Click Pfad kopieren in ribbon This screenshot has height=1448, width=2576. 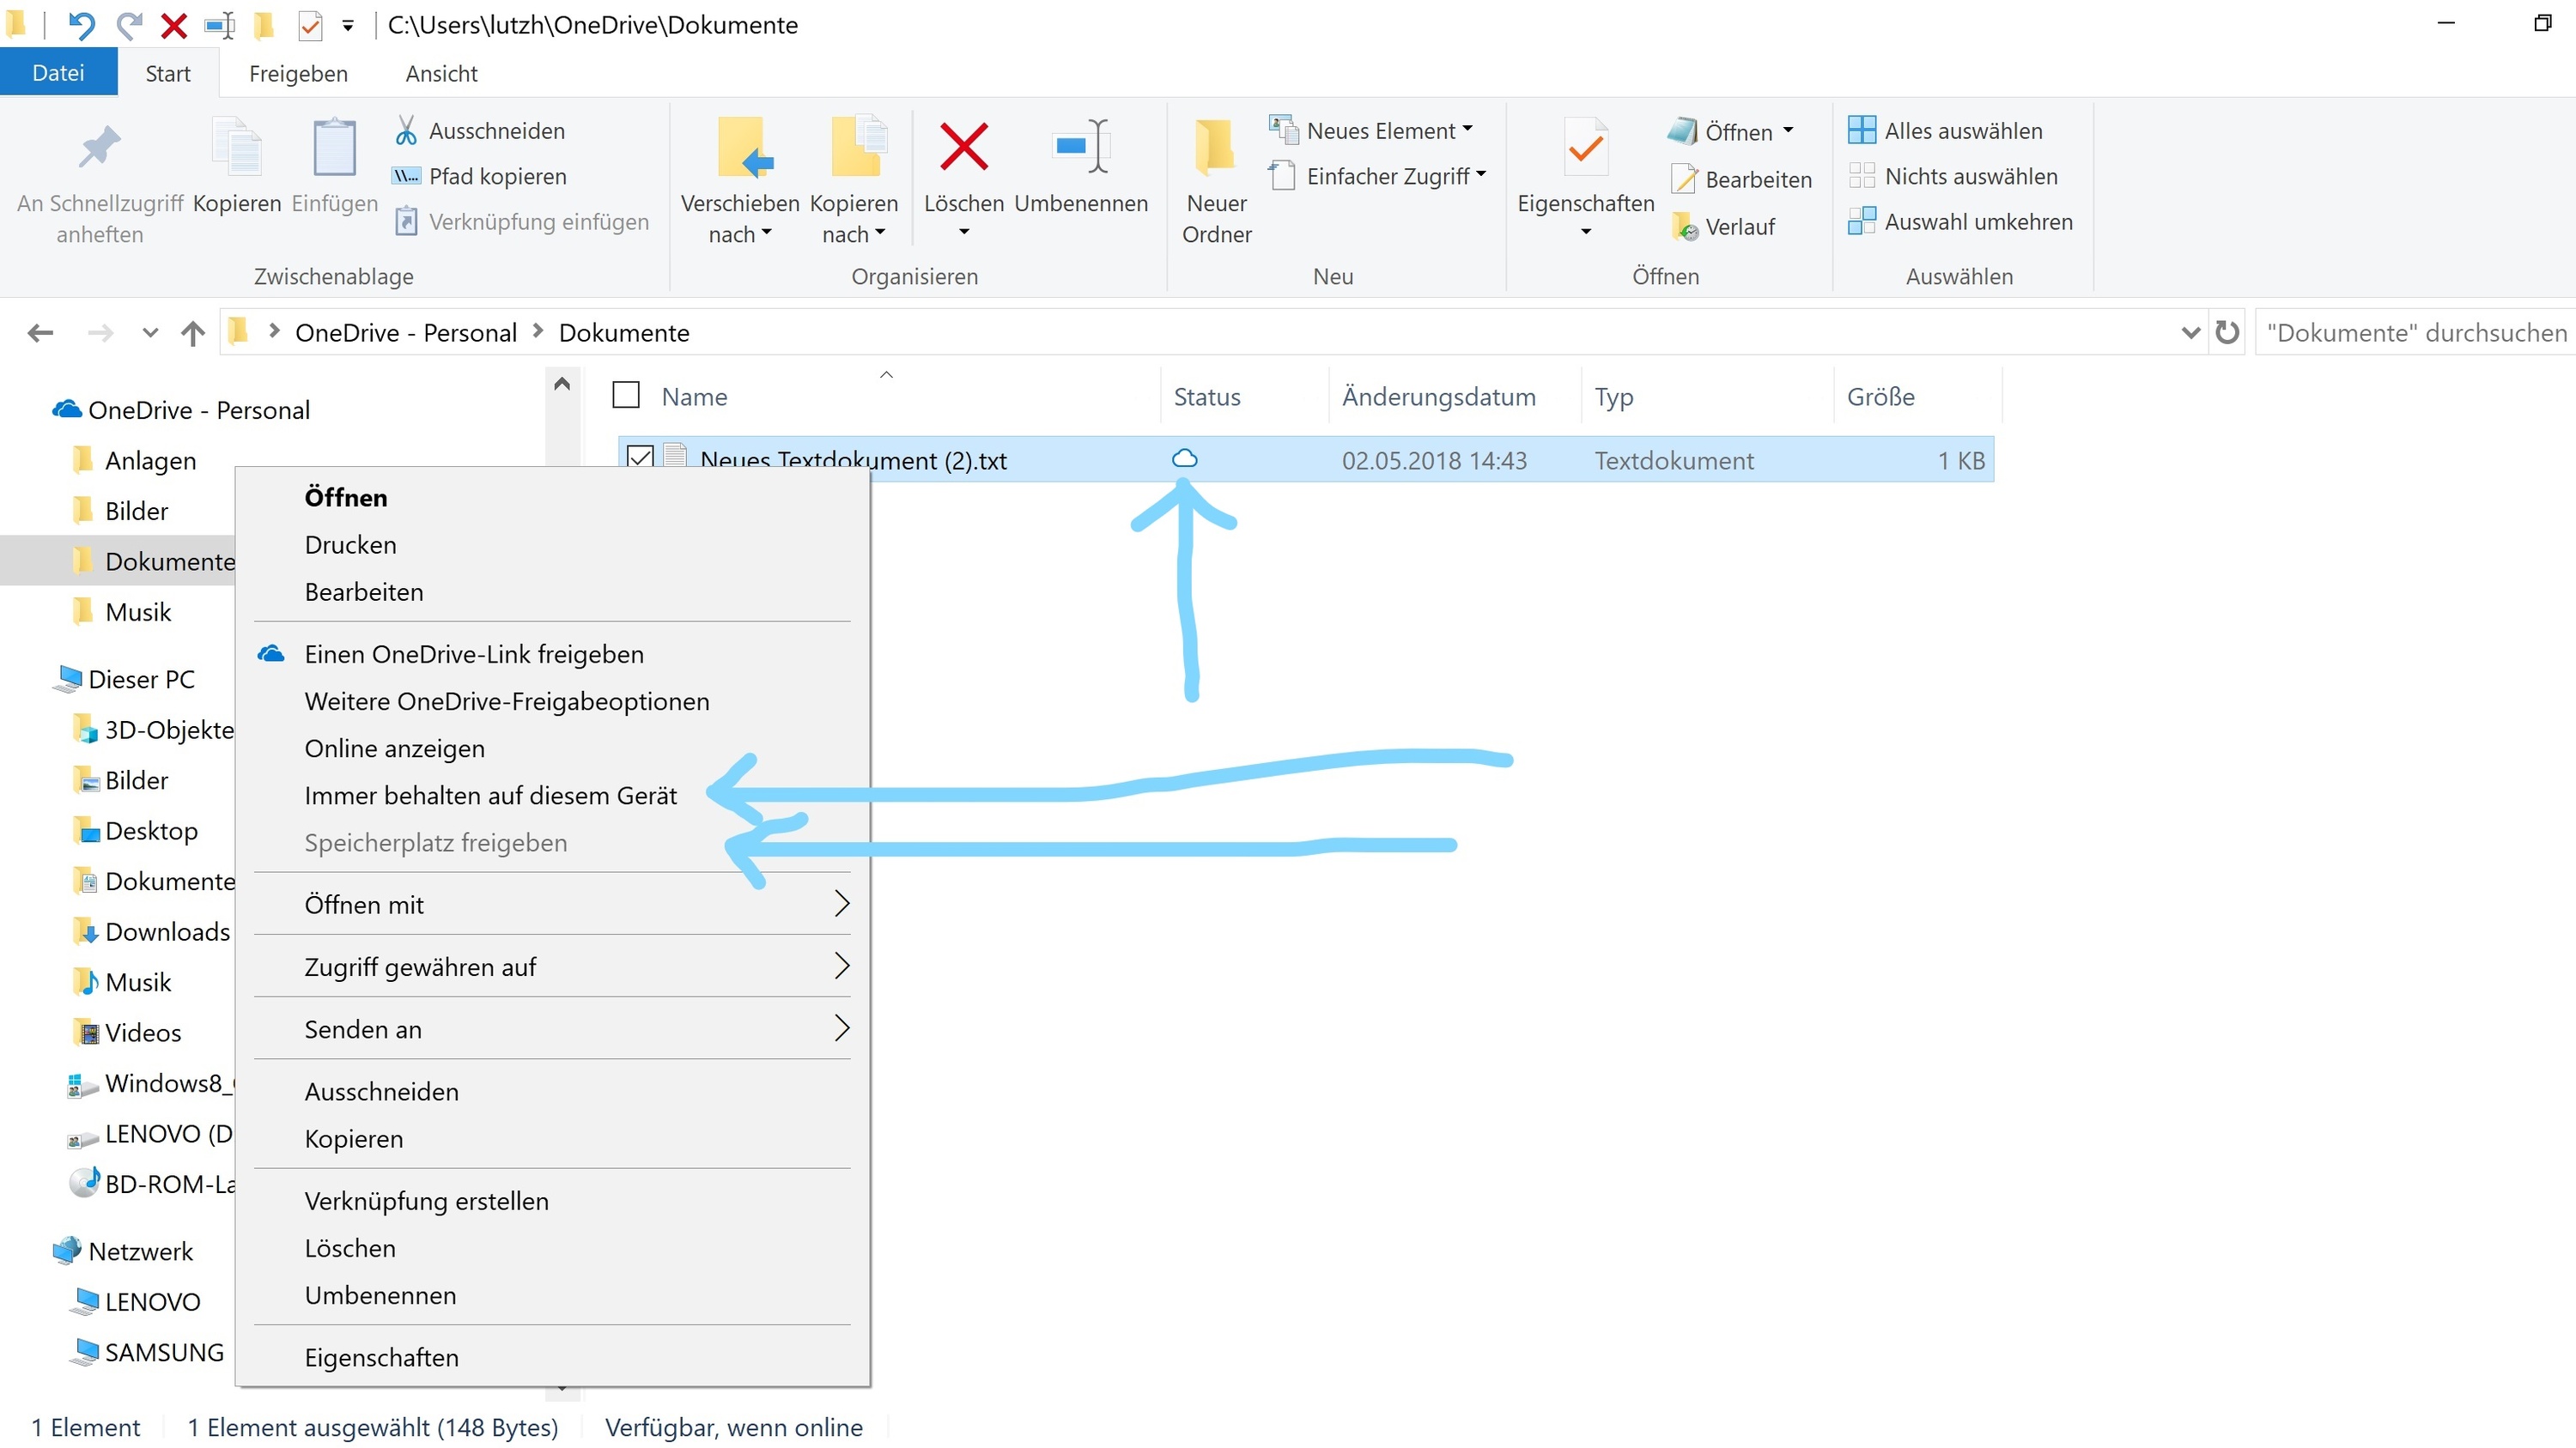click(481, 176)
